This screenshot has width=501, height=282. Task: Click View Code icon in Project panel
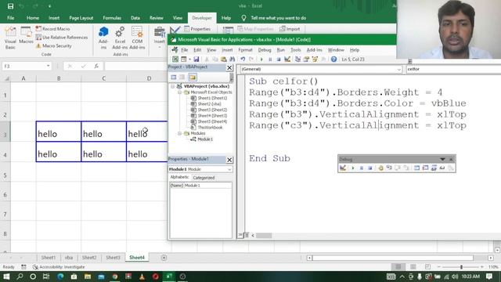[x=174, y=77]
